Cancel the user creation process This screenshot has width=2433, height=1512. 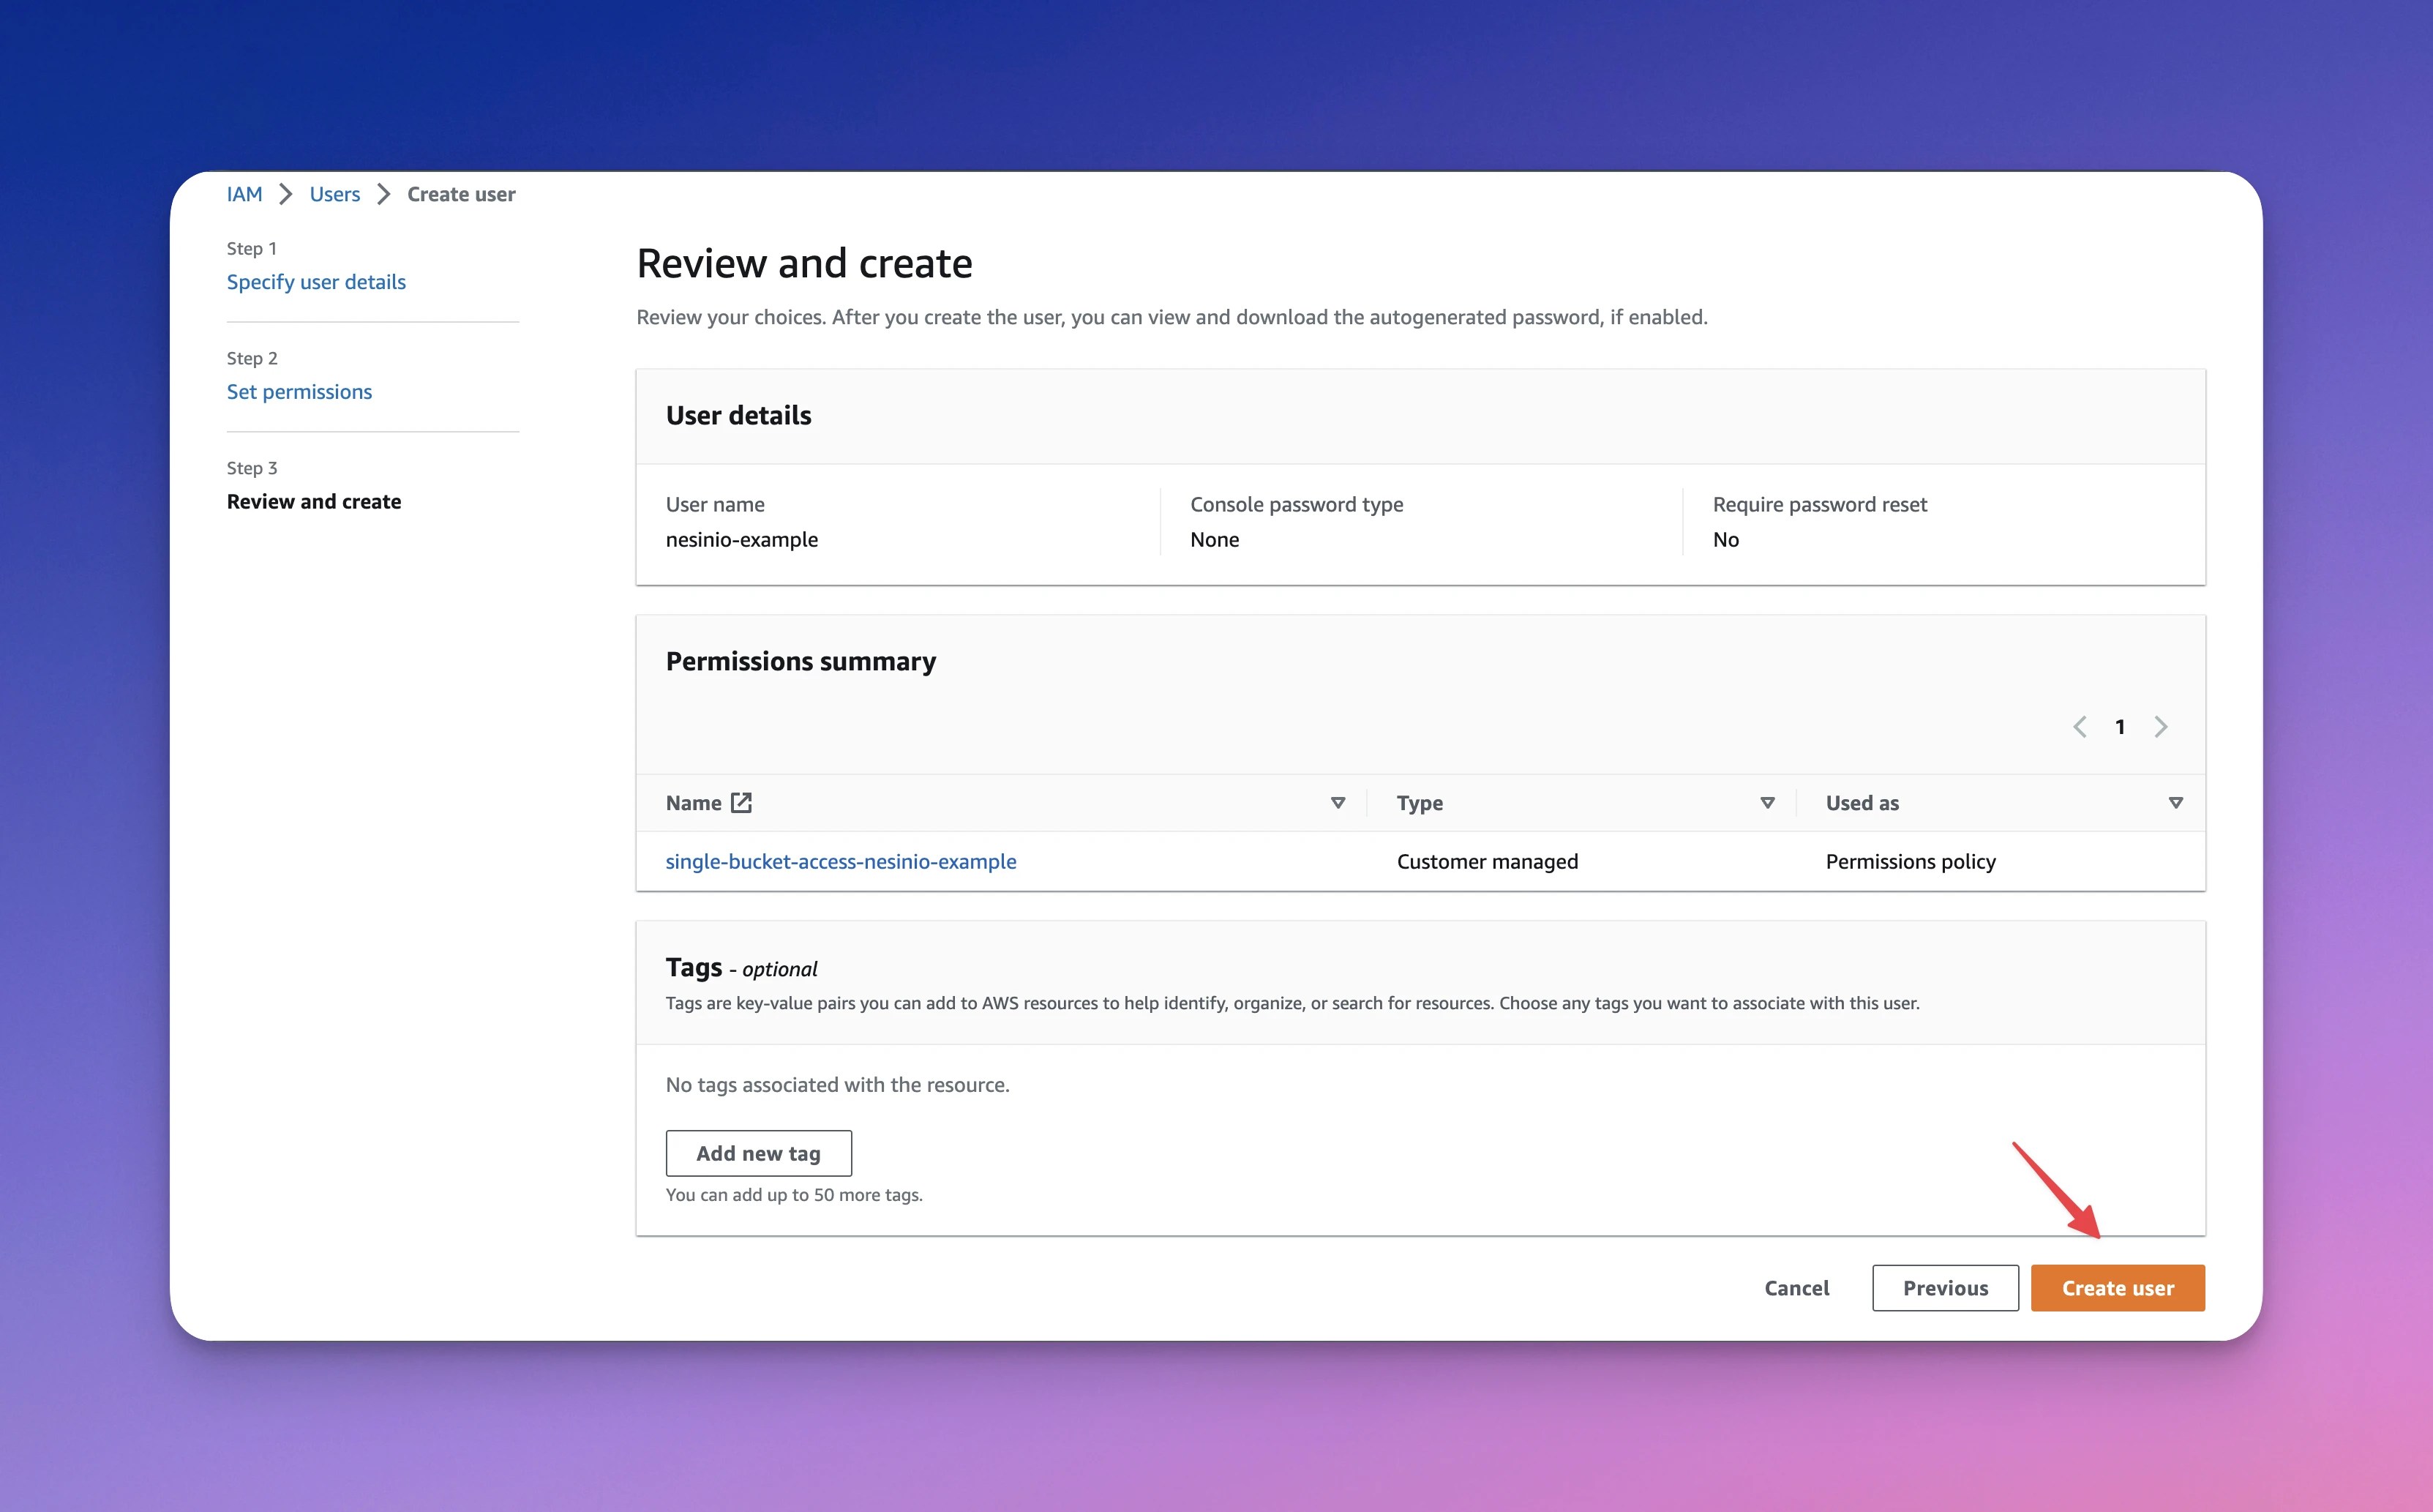pos(1796,1288)
